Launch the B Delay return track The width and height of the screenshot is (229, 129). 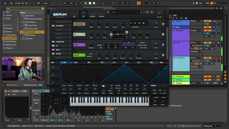point(174,80)
